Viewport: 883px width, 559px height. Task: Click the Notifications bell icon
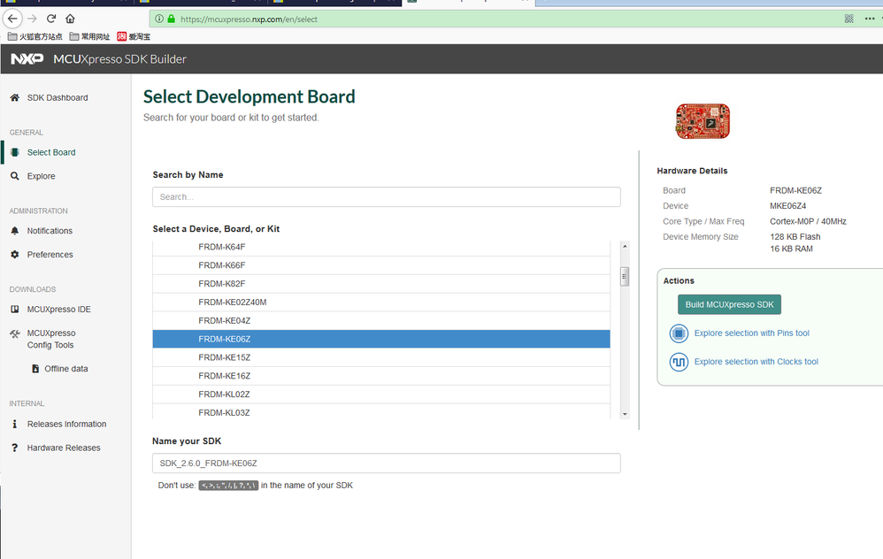pos(15,230)
